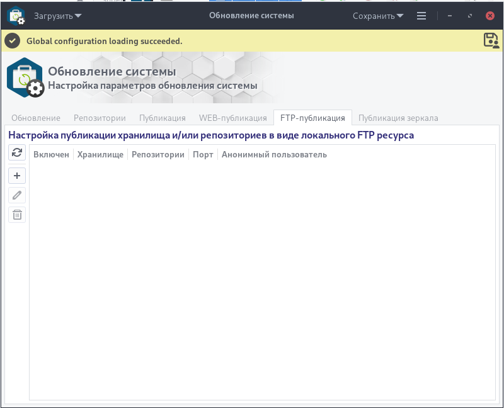Screen dimensions: 504x408
Task: Go to the WEB-публикация tab
Action: [x=233, y=118]
